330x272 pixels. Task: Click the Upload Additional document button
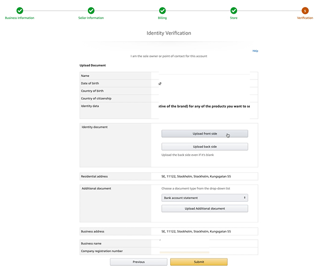click(205, 208)
